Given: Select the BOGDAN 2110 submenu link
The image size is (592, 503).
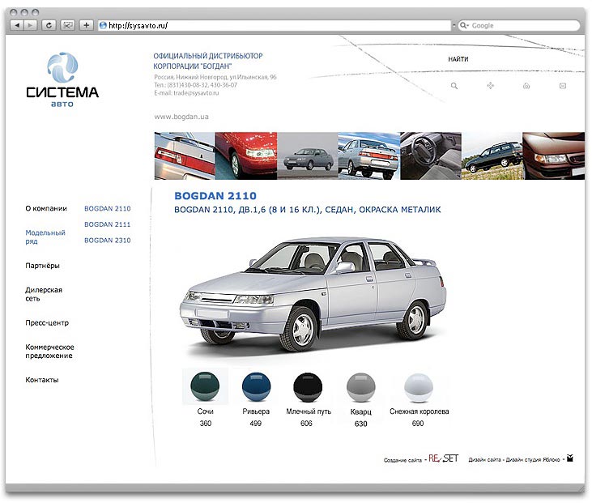Looking at the screenshot, I should tap(107, 208).
